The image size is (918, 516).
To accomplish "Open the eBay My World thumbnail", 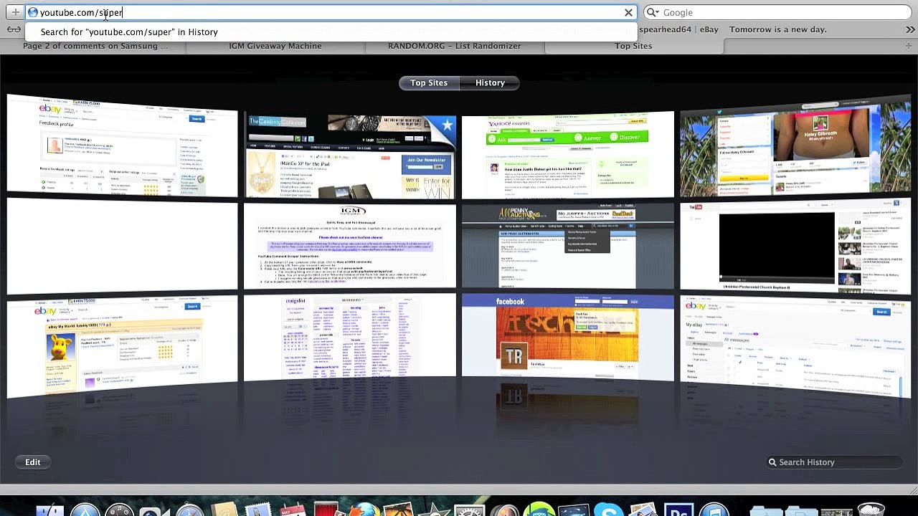I will click(122, 347).
